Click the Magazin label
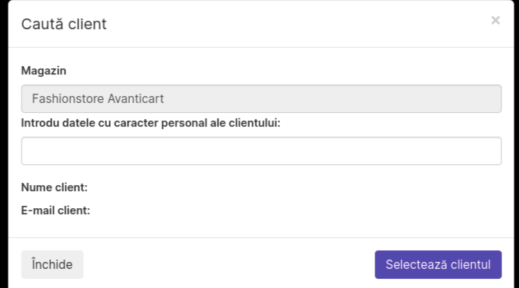Screen dimensions: 519x288 pyautogui.click(x=44, y=71)
